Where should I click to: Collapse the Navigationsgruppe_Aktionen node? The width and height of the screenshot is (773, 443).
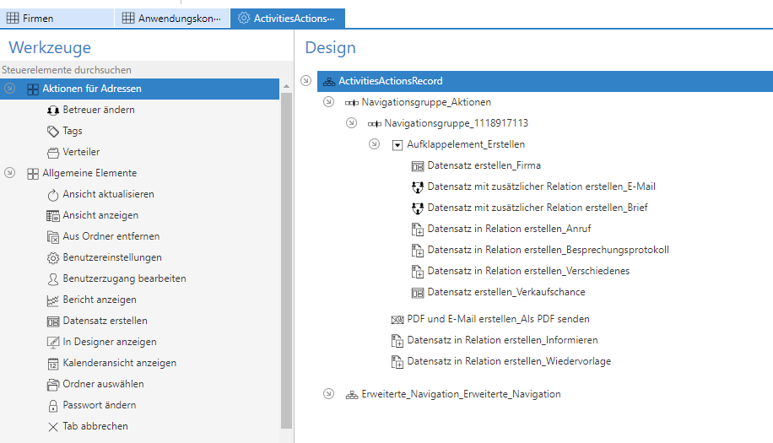[328, 102]
